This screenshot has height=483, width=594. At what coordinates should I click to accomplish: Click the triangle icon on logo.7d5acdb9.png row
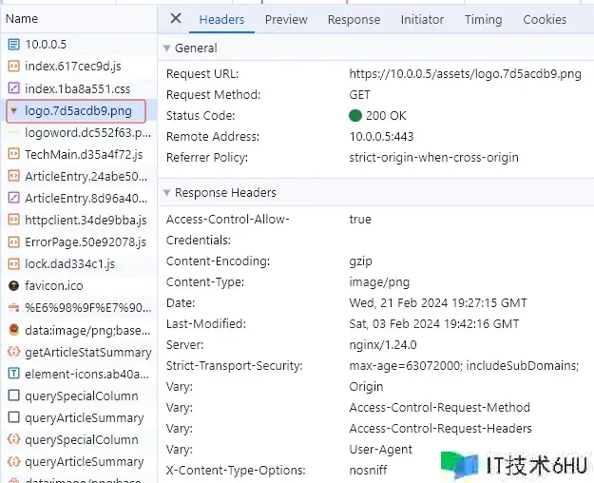(13, 111)
